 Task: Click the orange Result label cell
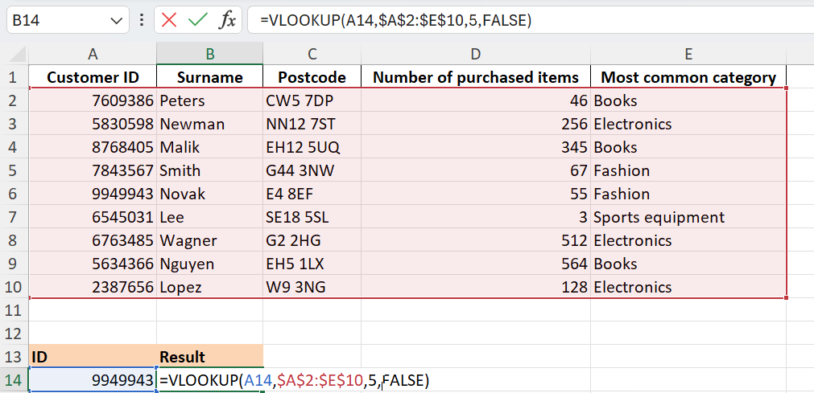tap(209, 357)
